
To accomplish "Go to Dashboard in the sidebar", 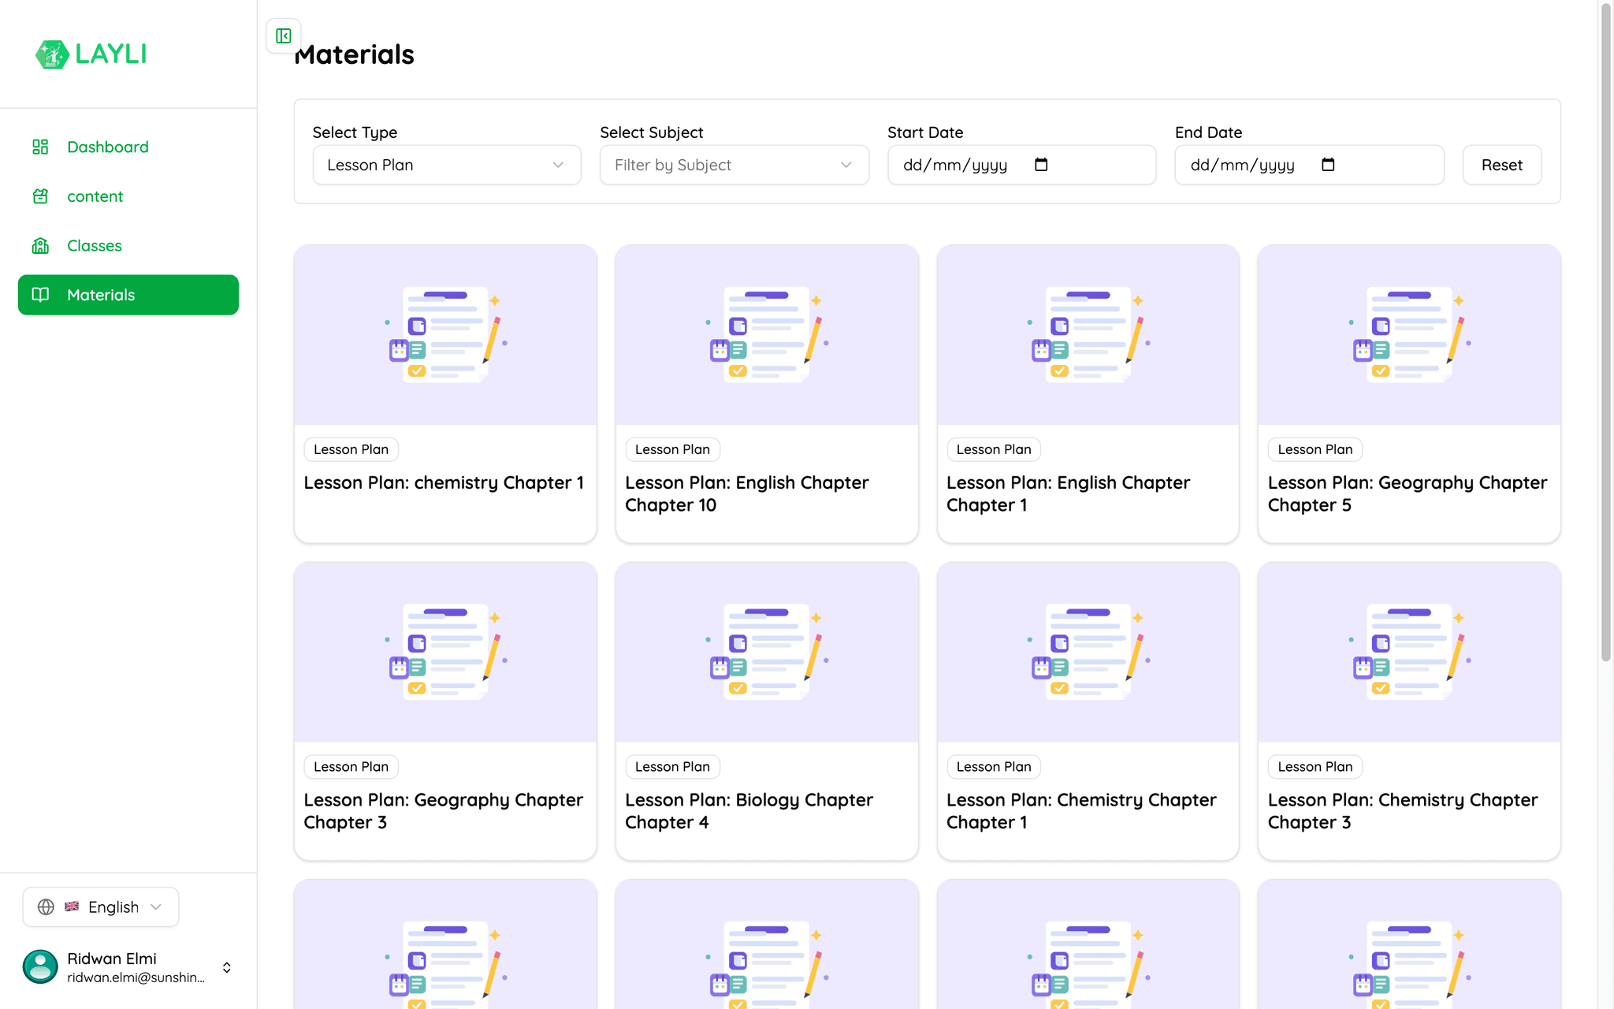I will [x=128, y=147].
